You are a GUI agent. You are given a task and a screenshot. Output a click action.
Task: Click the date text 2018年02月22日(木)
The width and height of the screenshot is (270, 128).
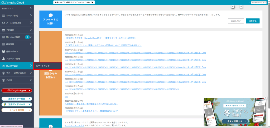coord(74,101)
